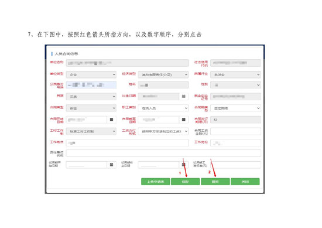Expand the 性别 dropdown
This screenshot has height=228, width=322.
(235, 85)
